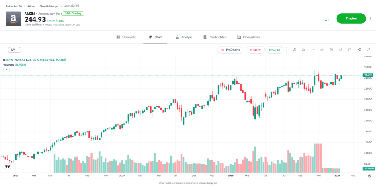Expand chart to fullscreen
Screen dimensions: 376x186
tap(368, 50)
